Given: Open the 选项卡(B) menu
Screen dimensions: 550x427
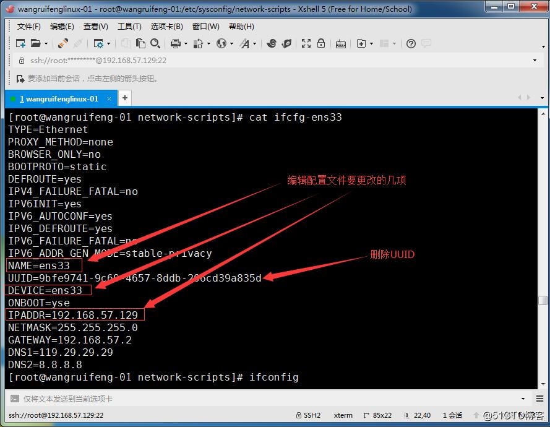Looking at the screenshot, I should 166,27.
